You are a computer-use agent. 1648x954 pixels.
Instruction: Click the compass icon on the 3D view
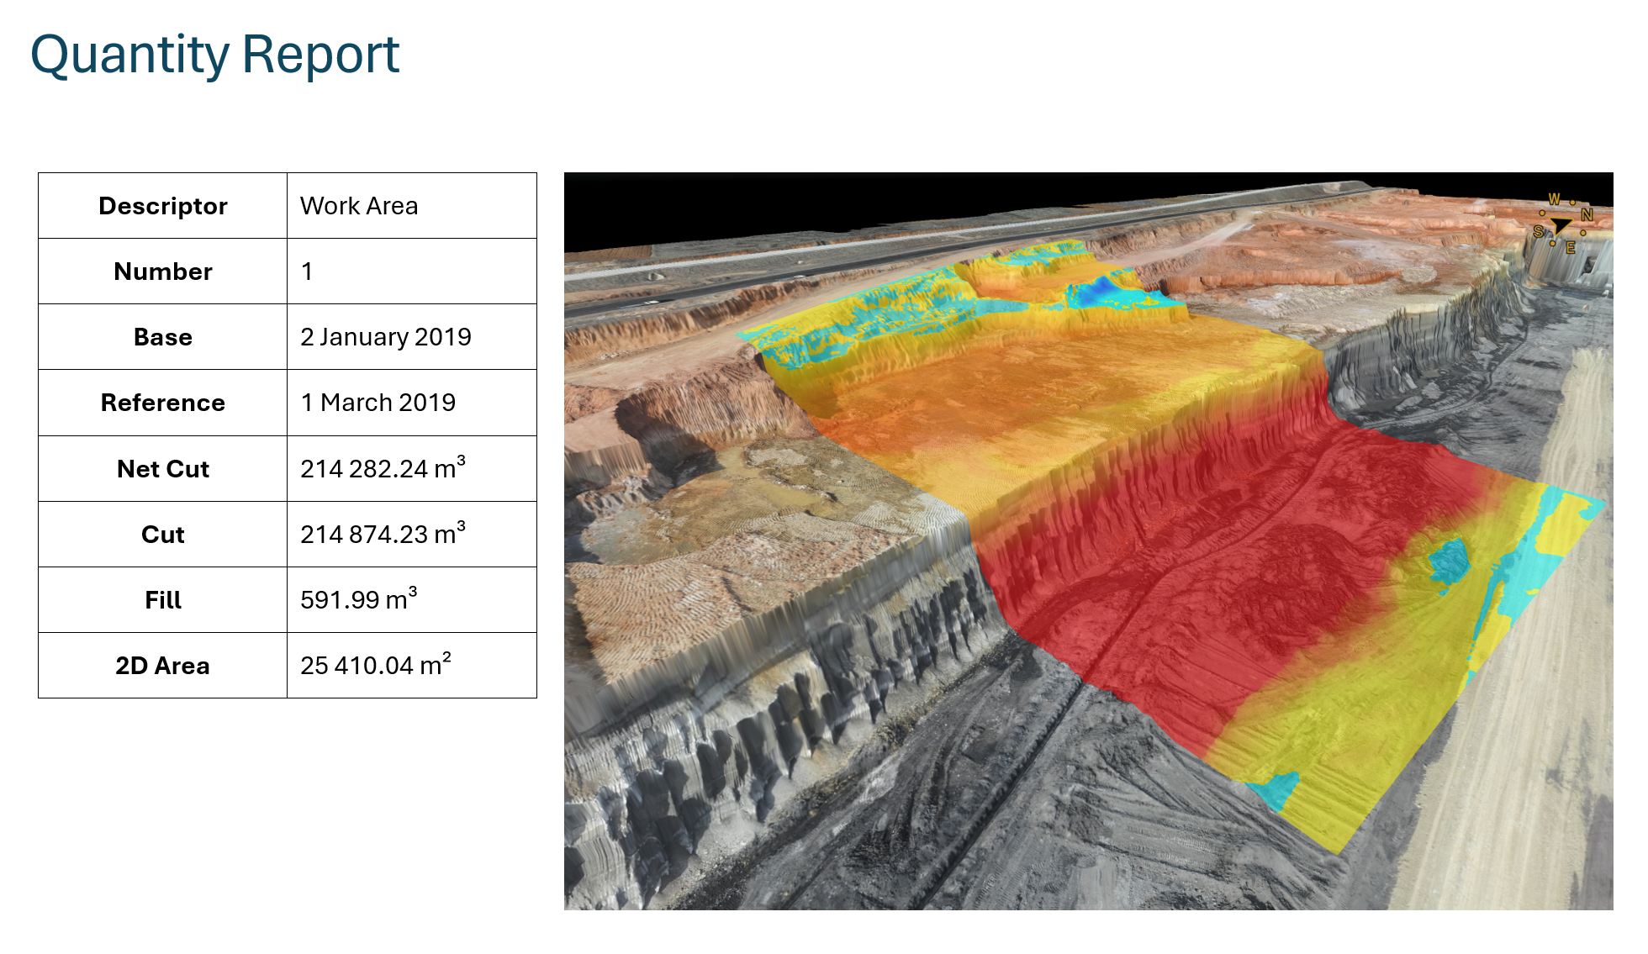pyautogui.click(x=1562, y=224)
